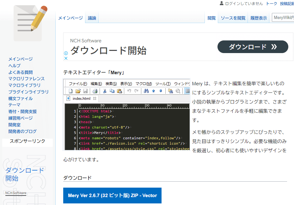The width and height of the screenshot is (294, 205).
Task: Switch to the メインページ tab
Action: 70,18
